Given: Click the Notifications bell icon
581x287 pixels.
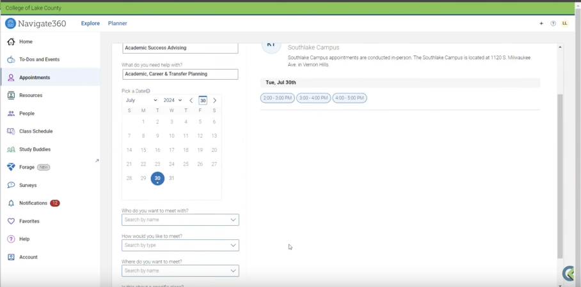Looking at the screenshot, I should coord(11,203).
